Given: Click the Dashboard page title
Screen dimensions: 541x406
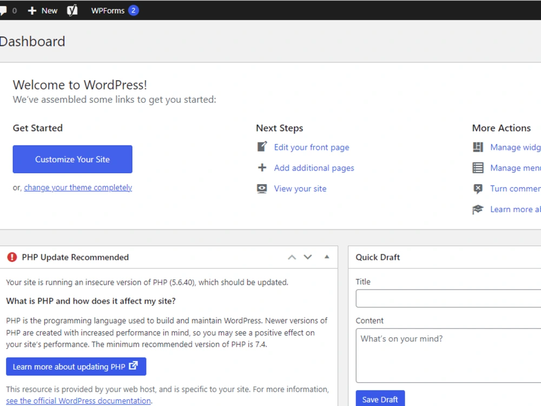Looking at the screenshot, I should pyautogui.click(x=32, y=42).
